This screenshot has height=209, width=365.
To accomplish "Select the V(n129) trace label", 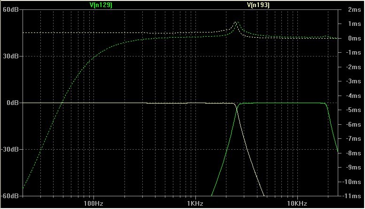I will [x=101, y=5].
